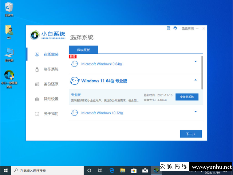Image resolution: width=233 pixels, height=175 pixels.
Task: Click the edition description text under 专业版
Action: point(105,100)
